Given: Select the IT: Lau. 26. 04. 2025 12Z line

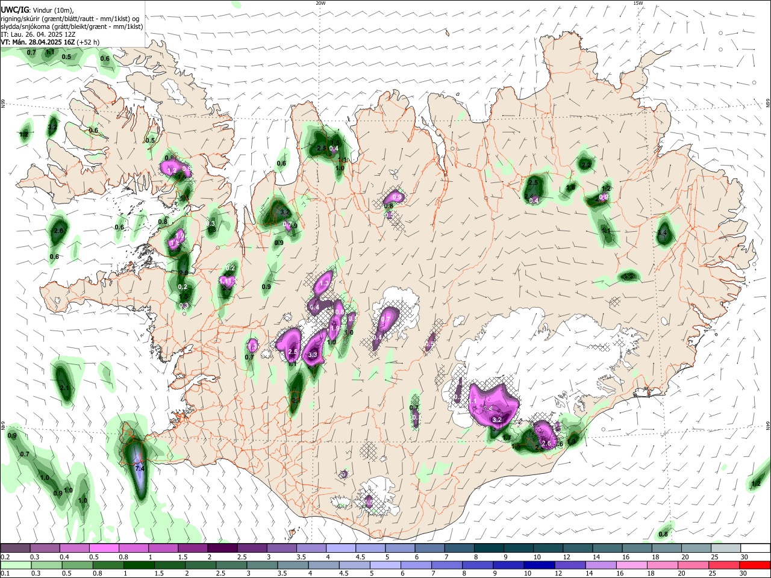Looking at the screenshot, I should pyautogui.click(x=37, y=34).
